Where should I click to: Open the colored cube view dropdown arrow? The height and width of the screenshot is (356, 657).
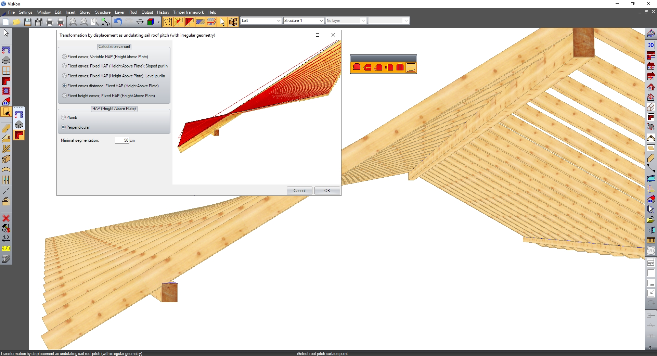(x=158, y=22)
